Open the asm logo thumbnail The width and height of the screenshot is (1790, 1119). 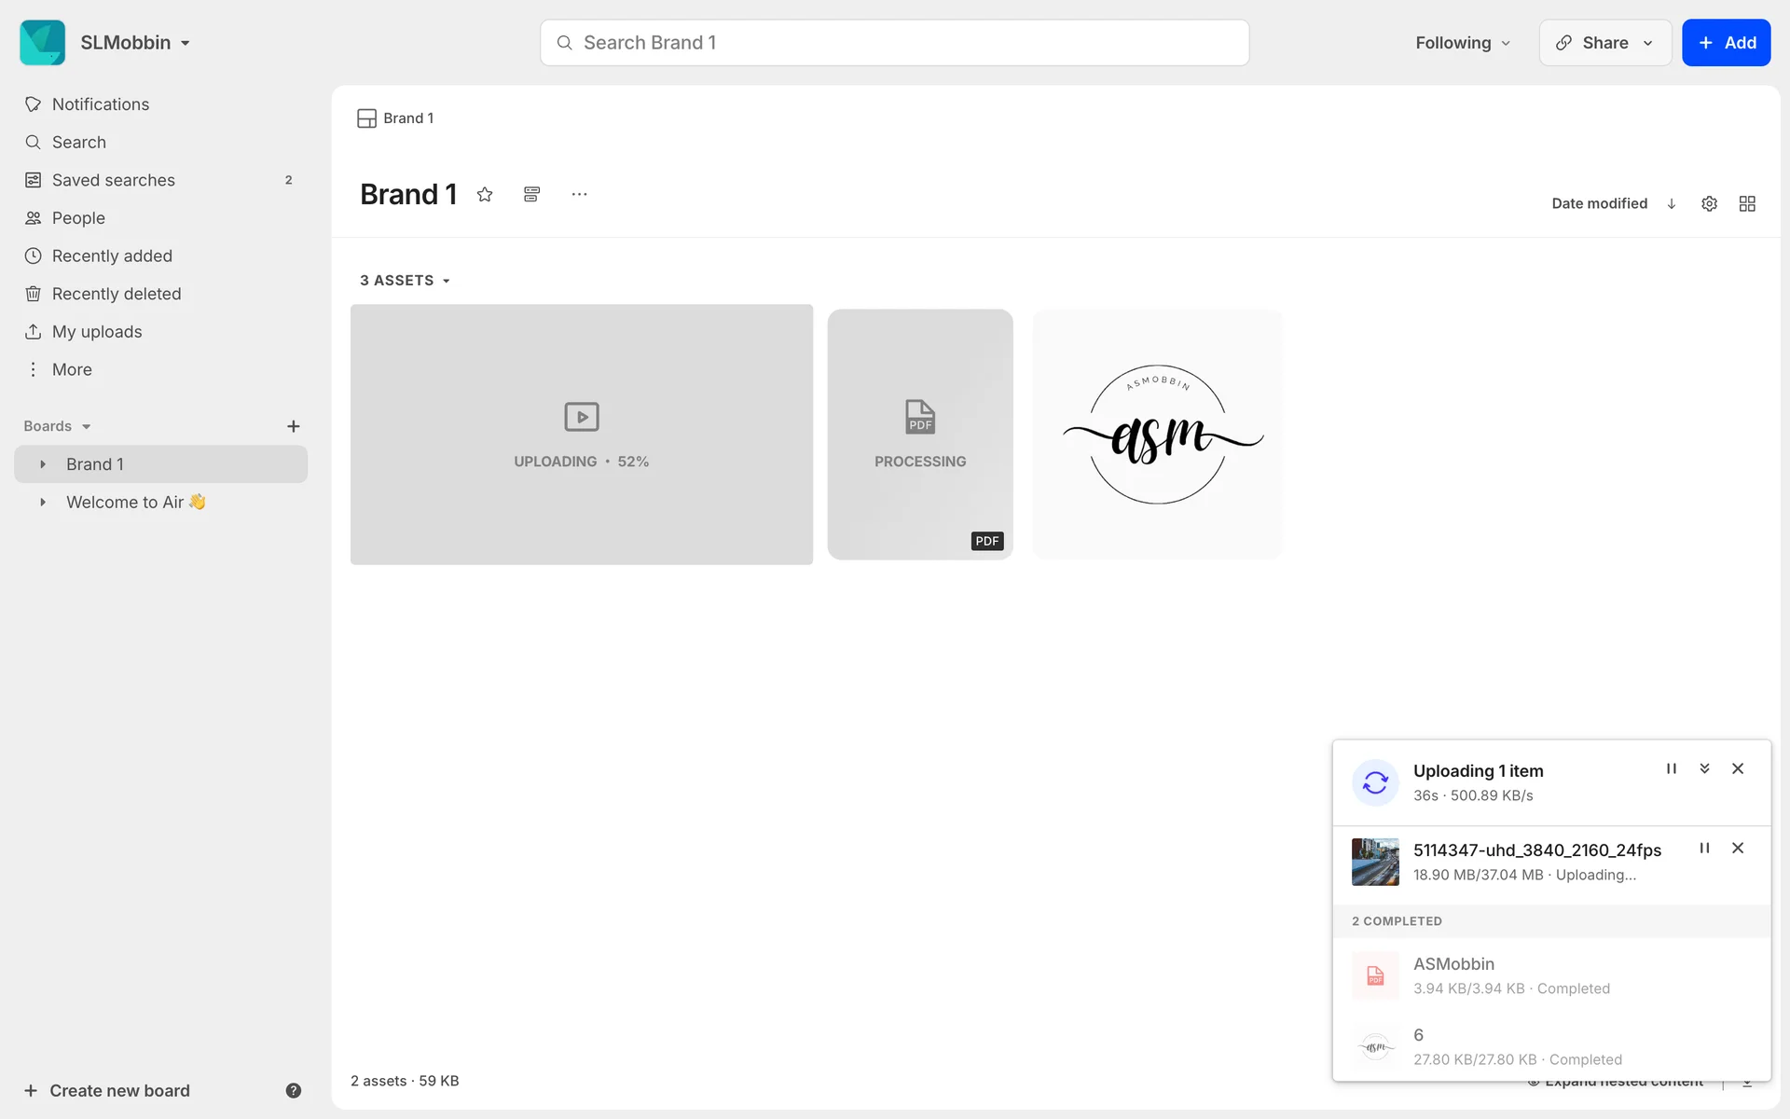point(1157,435)
